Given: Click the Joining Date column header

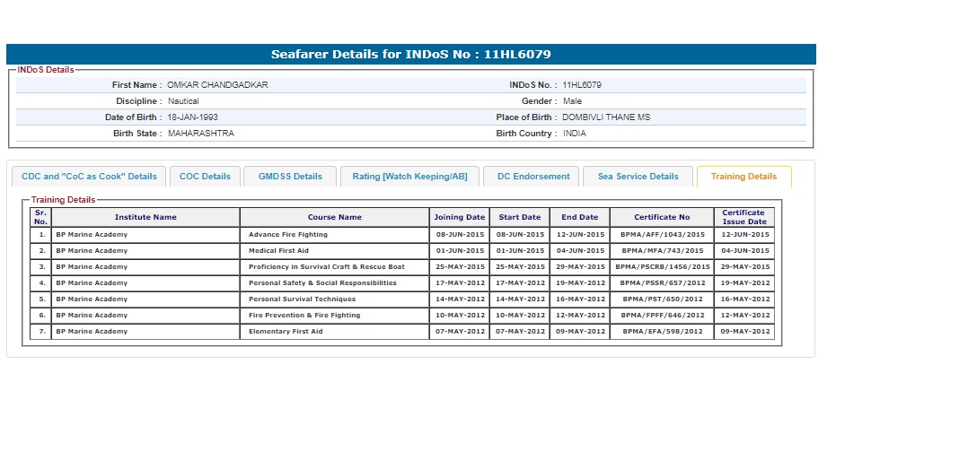Looking at the screenshot, I should (x=460, y=217).
